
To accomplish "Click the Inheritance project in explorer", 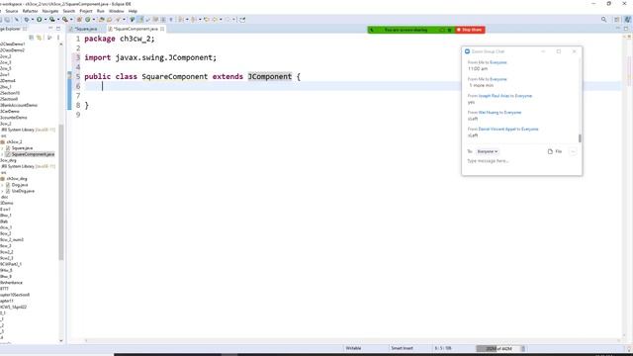I will coord(11,283).
